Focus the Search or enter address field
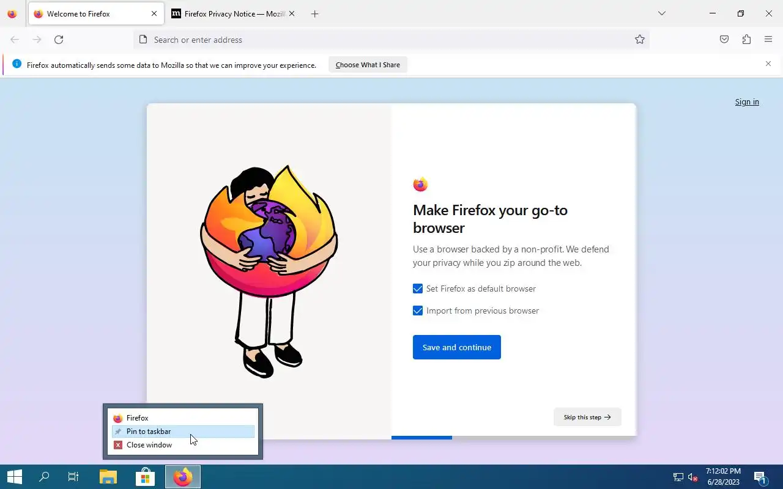Image resolution: width=783 pixels, height=489 pixels. pos(391,40)
